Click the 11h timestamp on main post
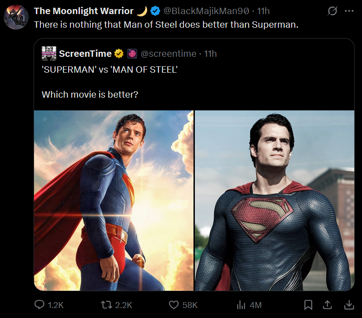This screenshot has height=318, width=362. tap(263, 11)
